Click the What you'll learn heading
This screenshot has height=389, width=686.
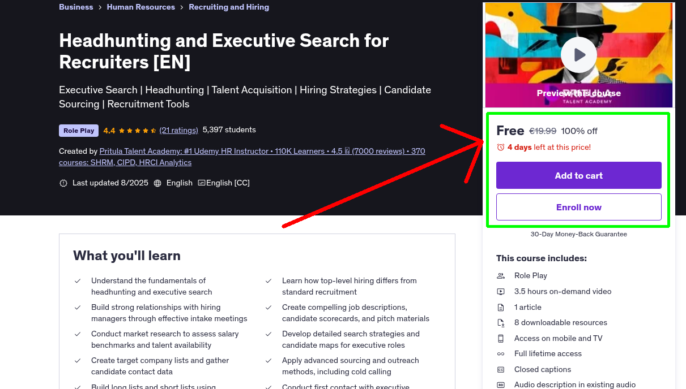pos(127,256)
